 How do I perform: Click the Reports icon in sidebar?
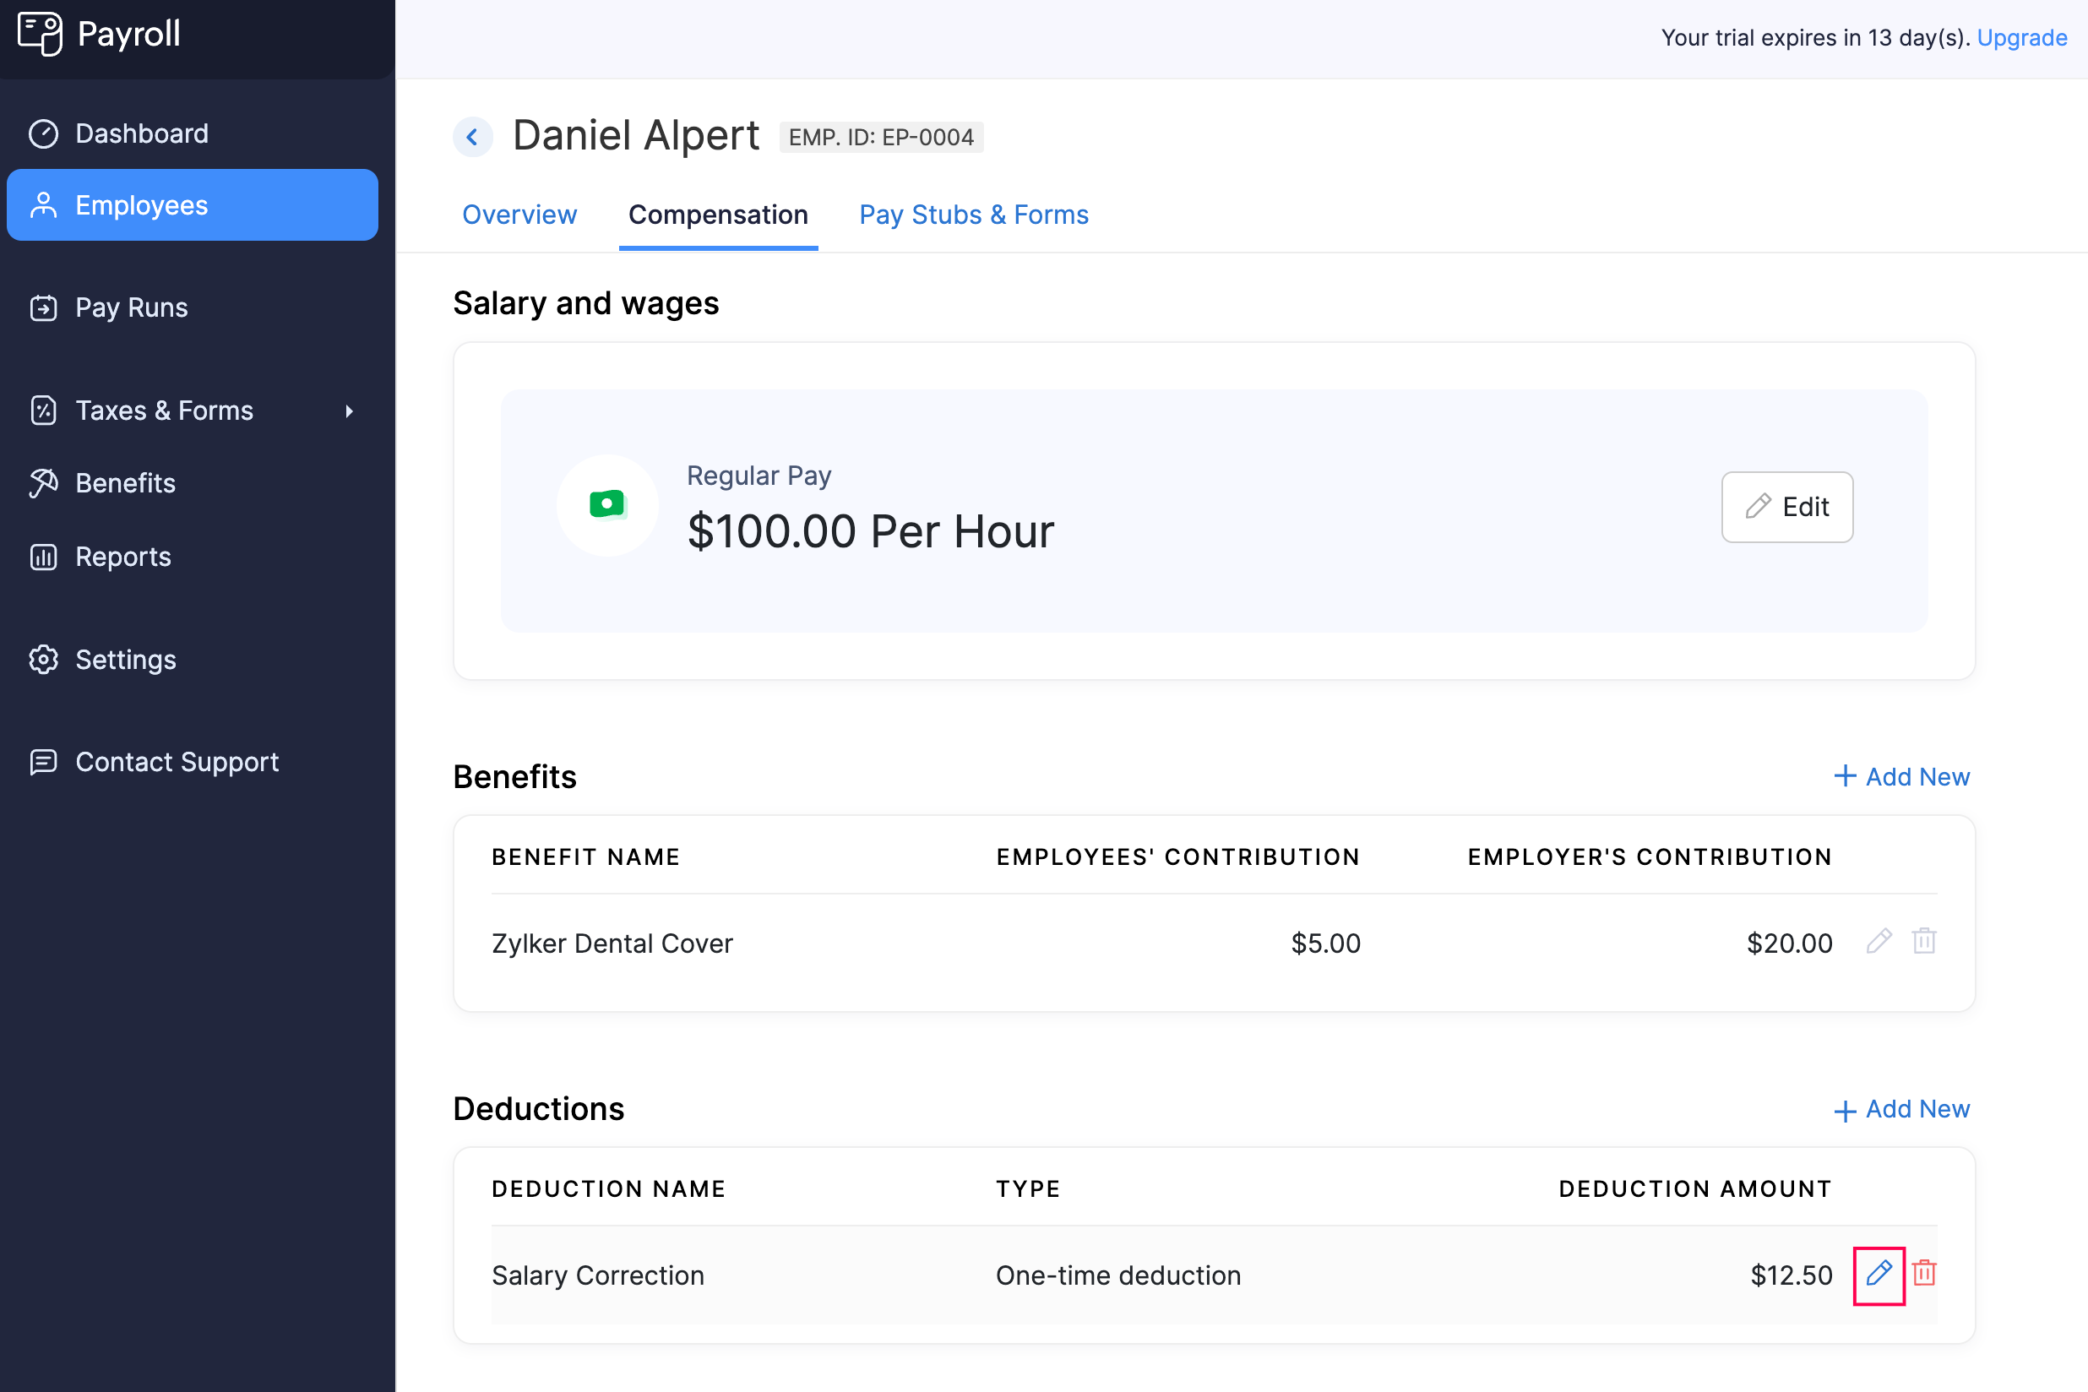click(x=45, y=556)
